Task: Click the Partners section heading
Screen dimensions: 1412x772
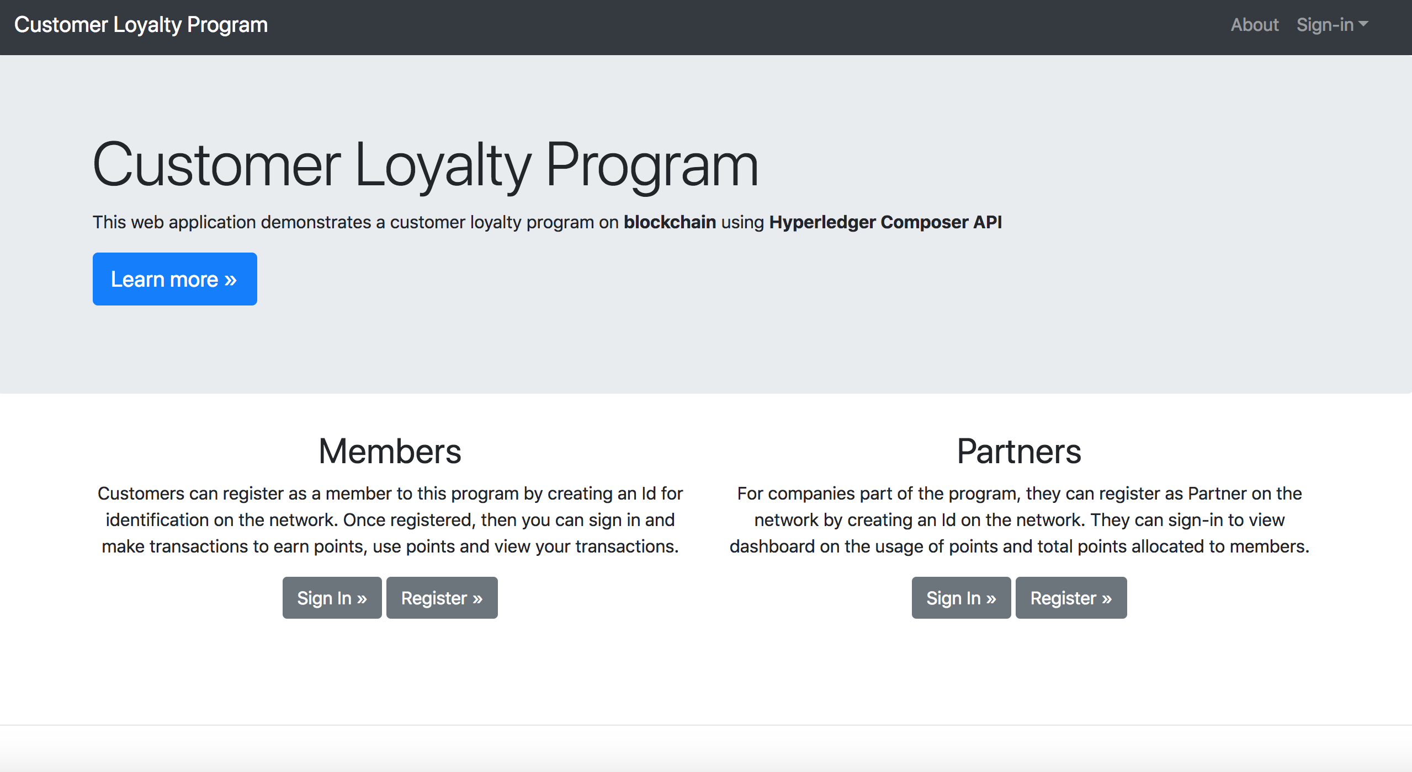Action: point(1019,451)
